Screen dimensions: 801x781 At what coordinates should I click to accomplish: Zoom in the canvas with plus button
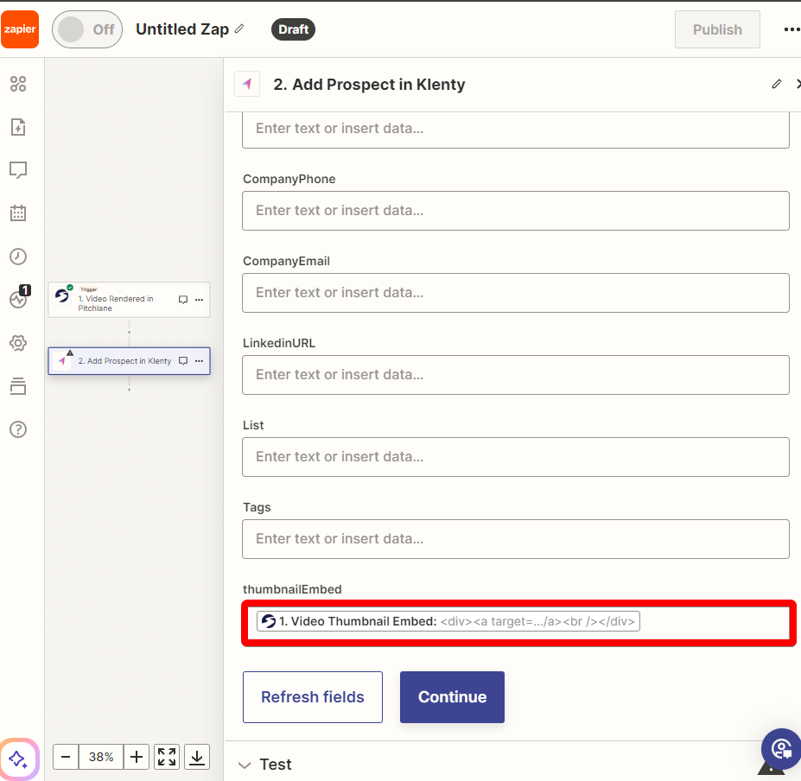[x=137, y=757]
